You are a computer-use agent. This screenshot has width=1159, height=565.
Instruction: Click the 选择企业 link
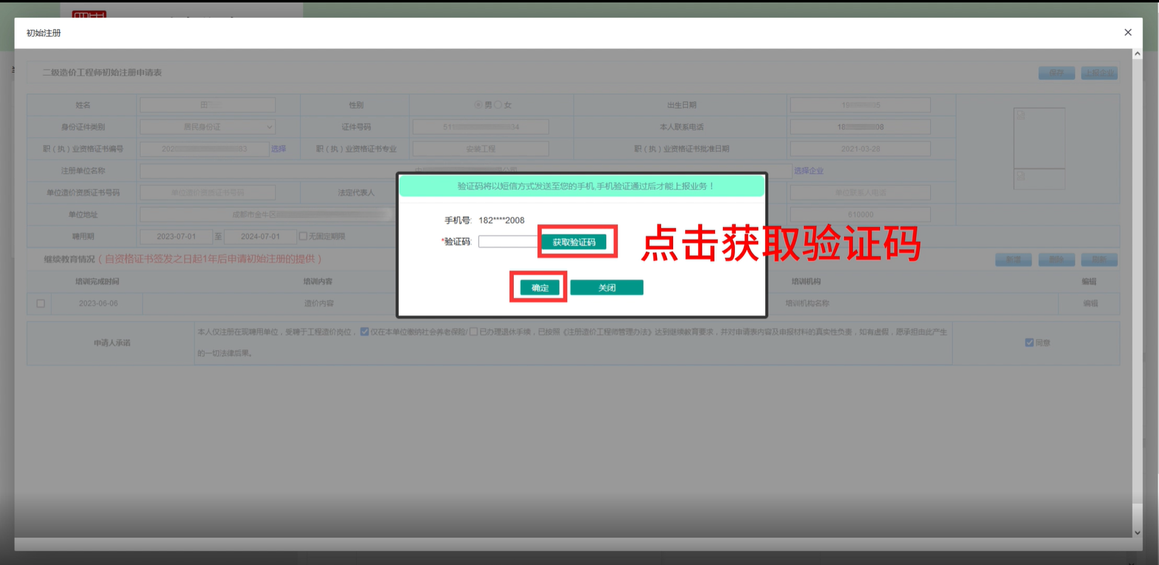(x=809, y=171)
